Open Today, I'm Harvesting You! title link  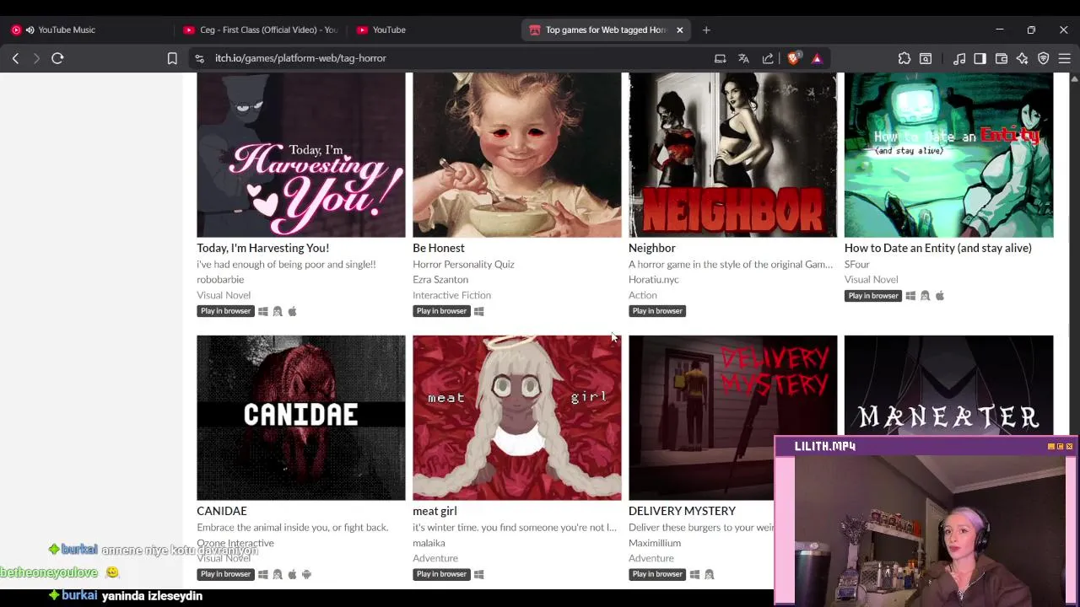pyautogui.click(x=262, y=248)
